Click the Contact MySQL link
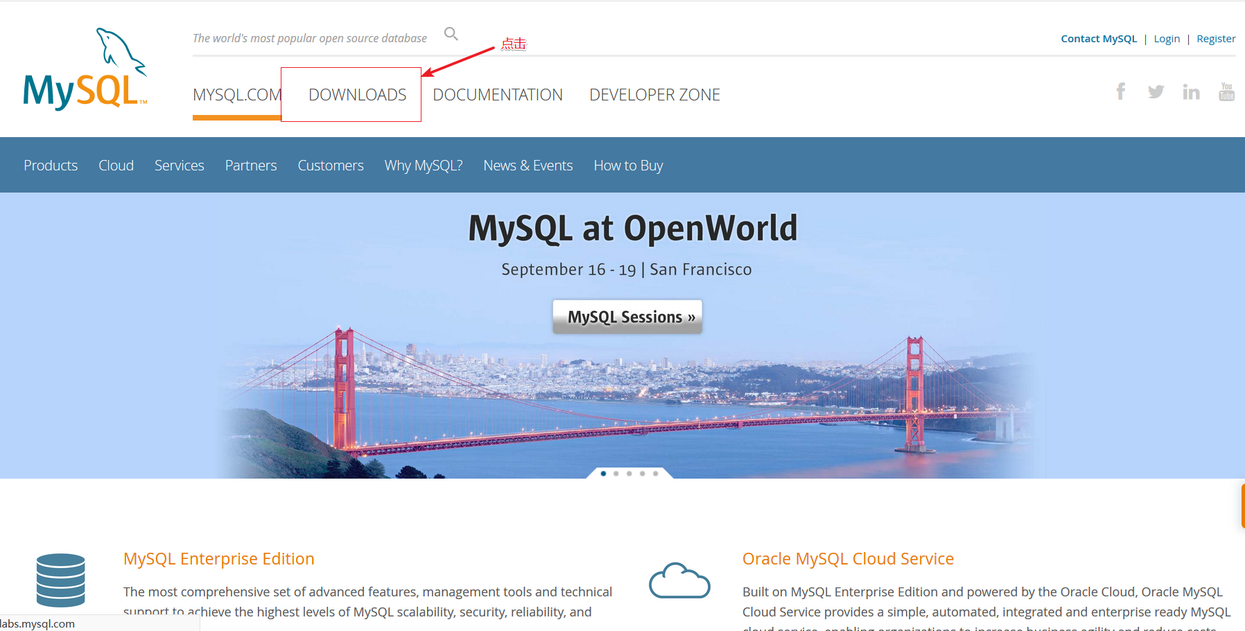Image resolution: width=1245 pixels, height=631 pixels. pos(1099,39)
